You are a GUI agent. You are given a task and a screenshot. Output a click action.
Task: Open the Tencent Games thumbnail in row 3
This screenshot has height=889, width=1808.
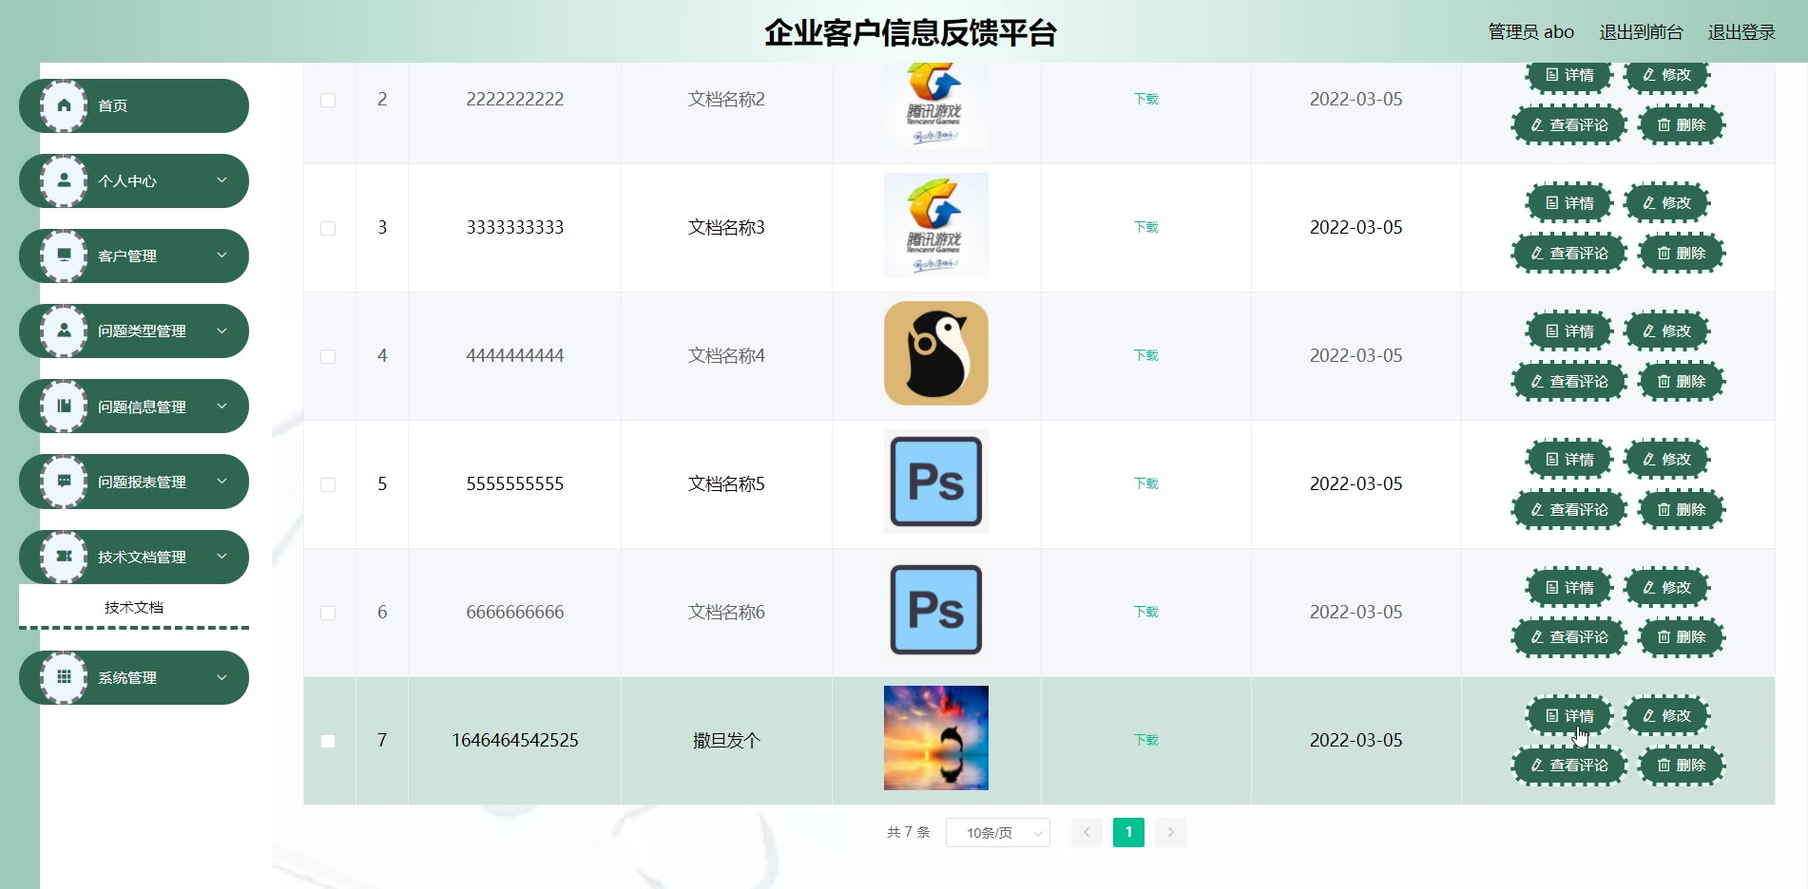pos(936,225)
